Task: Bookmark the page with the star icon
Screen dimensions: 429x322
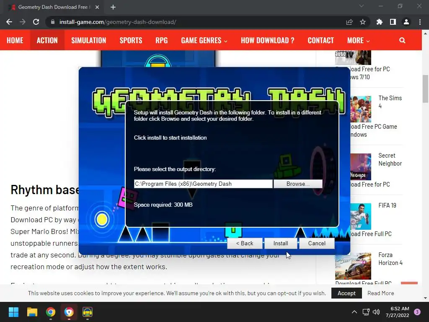Action: coord(363,22)
